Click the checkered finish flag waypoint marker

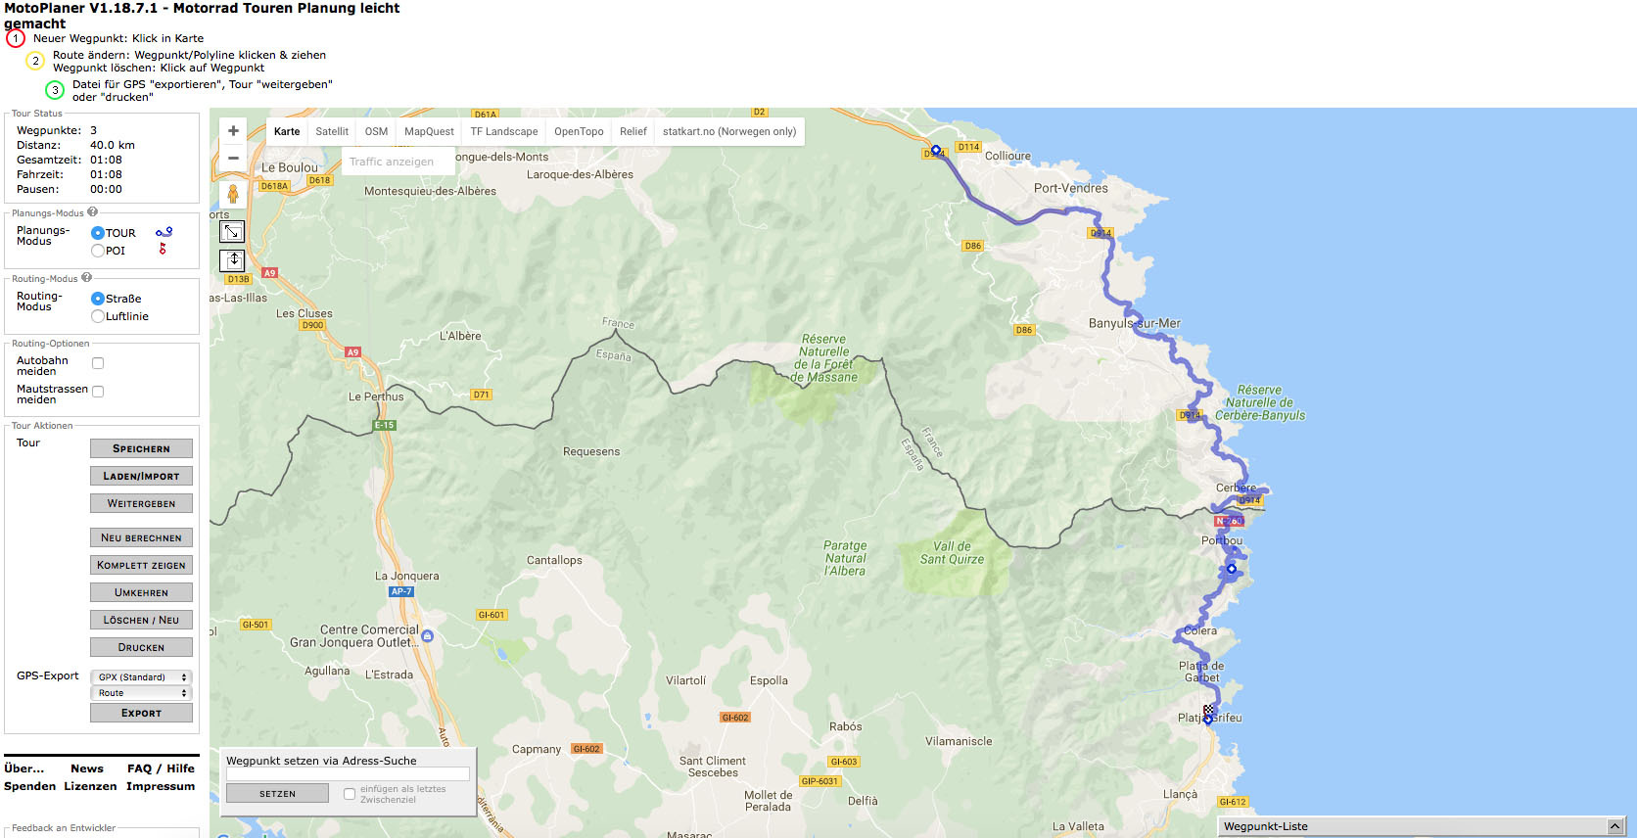(x=1209, y=711)
